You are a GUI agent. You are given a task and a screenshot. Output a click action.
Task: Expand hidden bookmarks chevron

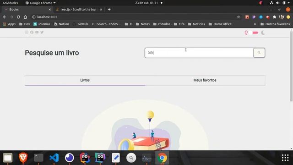[x=255, y=24]
